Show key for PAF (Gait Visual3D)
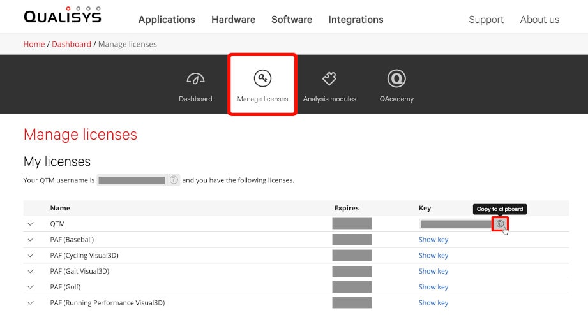Screen dimensions: 588x315 pyautogui.click(x=433, y=271)
